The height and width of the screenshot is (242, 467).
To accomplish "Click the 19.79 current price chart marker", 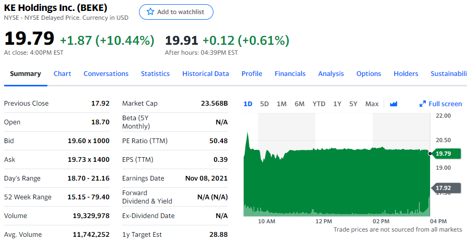I will coord(446,154).
